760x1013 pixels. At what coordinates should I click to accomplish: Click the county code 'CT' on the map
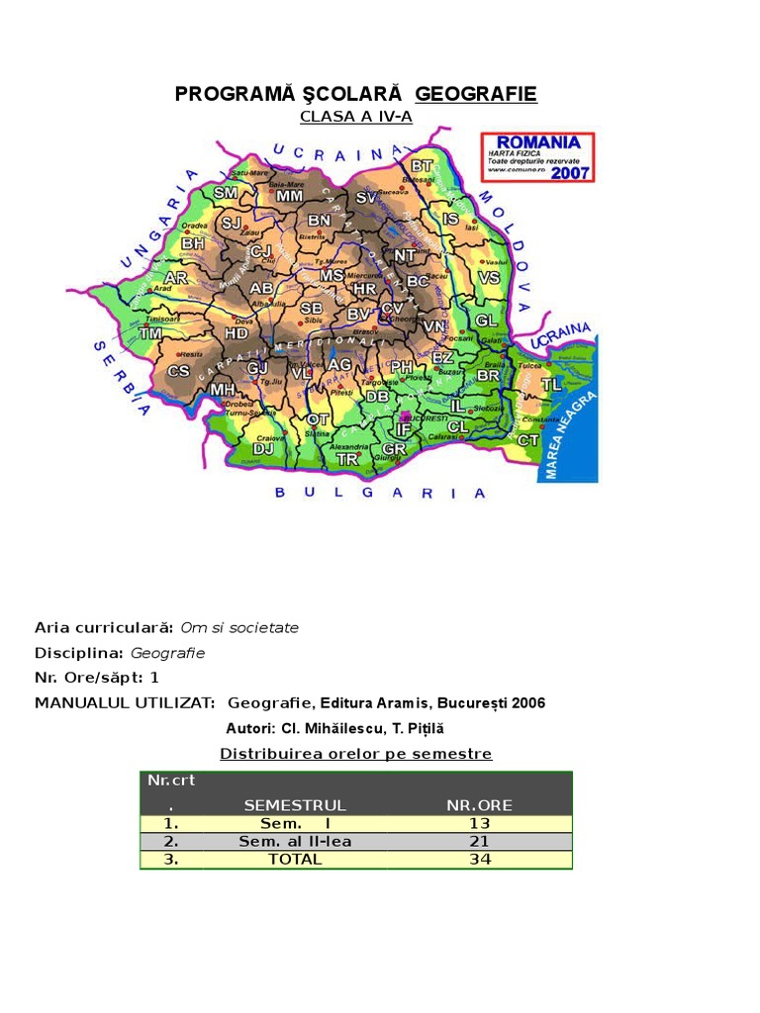click(x=528, y=440)
